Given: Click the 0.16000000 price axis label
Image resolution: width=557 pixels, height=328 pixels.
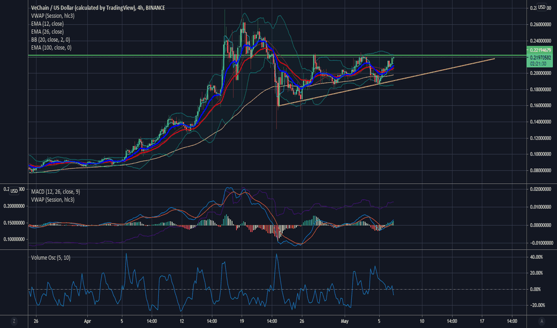Looking at the screenshot, I should click(x=540, y=106).
